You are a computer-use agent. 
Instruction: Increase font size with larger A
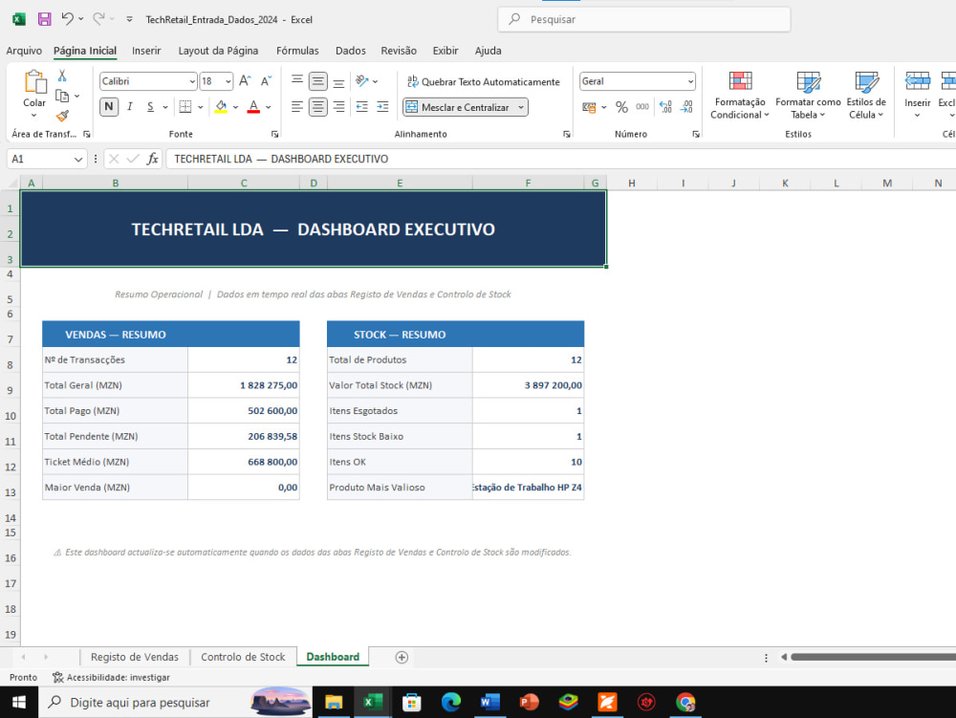(245, 81)
